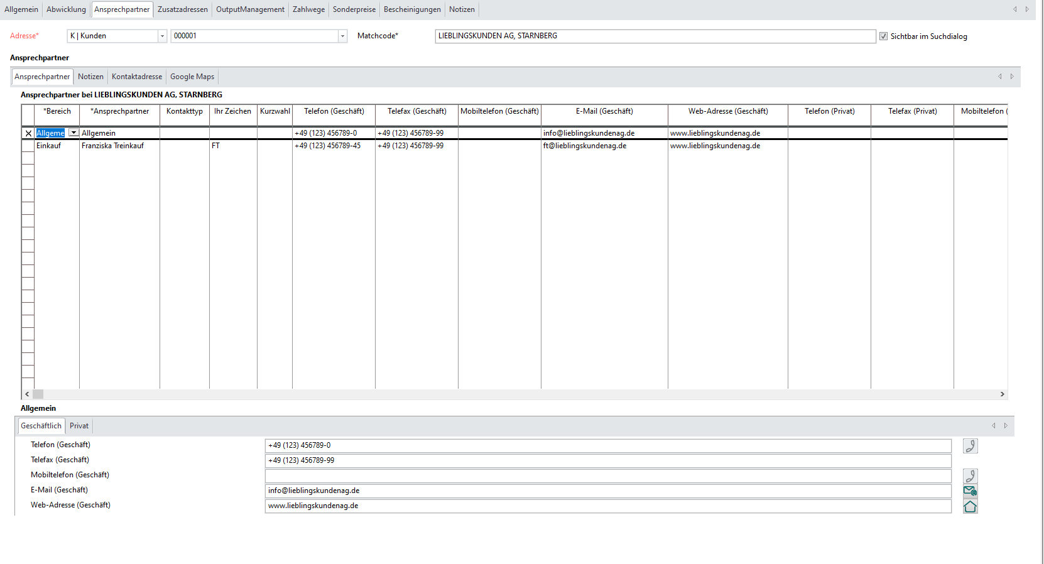Open website via the house icon
Screen dimensions: 1044x564
point(970,506)
